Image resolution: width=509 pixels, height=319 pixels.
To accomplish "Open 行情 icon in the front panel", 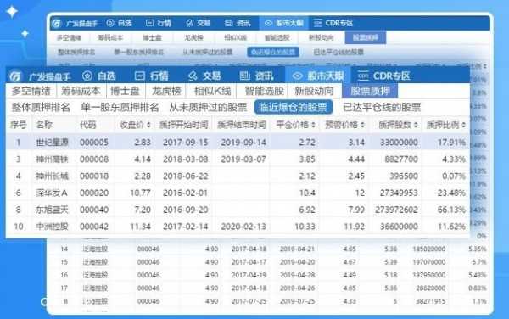I will pos(140,76).
